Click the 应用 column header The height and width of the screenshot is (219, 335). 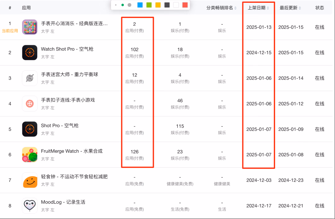click(26, 8)
